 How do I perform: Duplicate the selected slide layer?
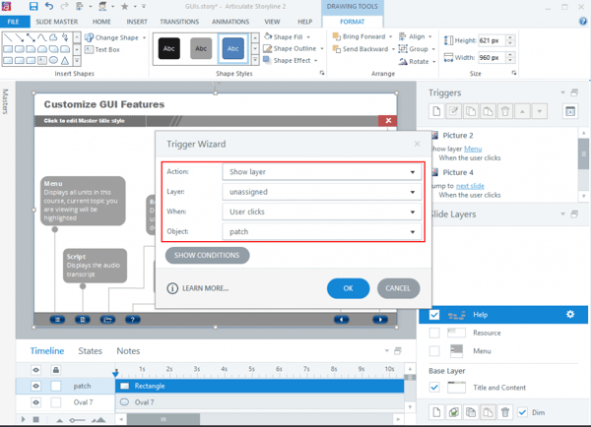point(454,412)
